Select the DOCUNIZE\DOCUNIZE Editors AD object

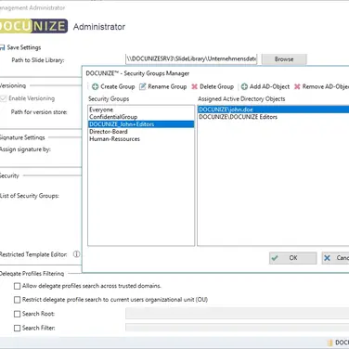[x=274, y=117]
